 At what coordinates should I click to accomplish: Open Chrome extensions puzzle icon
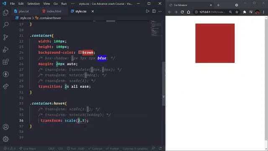[x=245, y=12]
